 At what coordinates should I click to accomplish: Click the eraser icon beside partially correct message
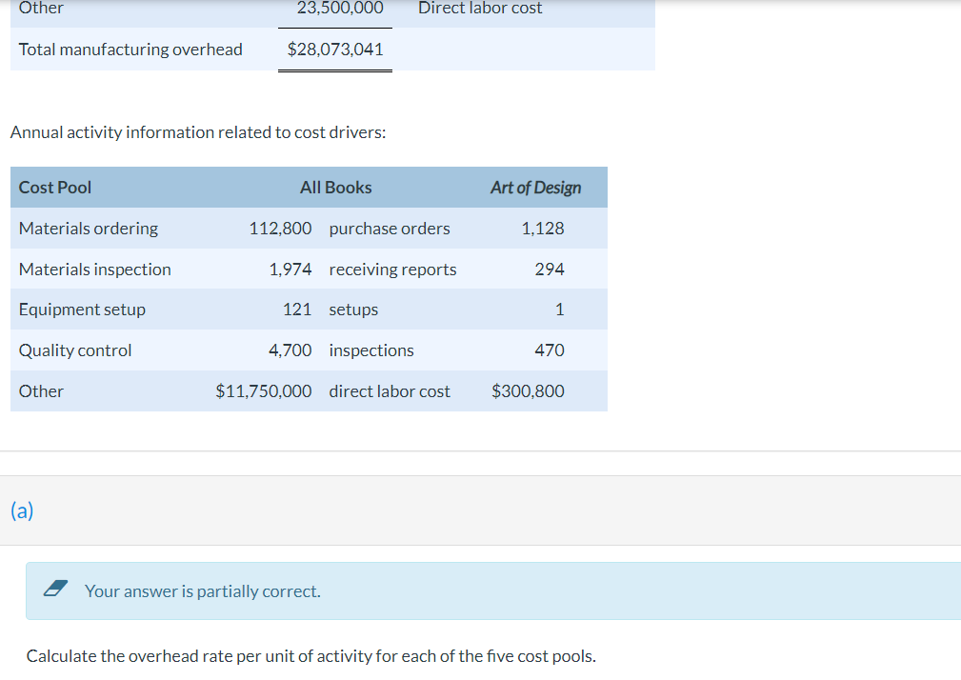click(x=56, y=589)
